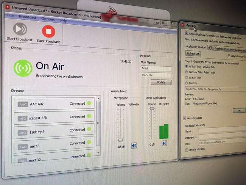Toggle the More metadata checkbox
The image size is (246, 185).
coord(185,118)
